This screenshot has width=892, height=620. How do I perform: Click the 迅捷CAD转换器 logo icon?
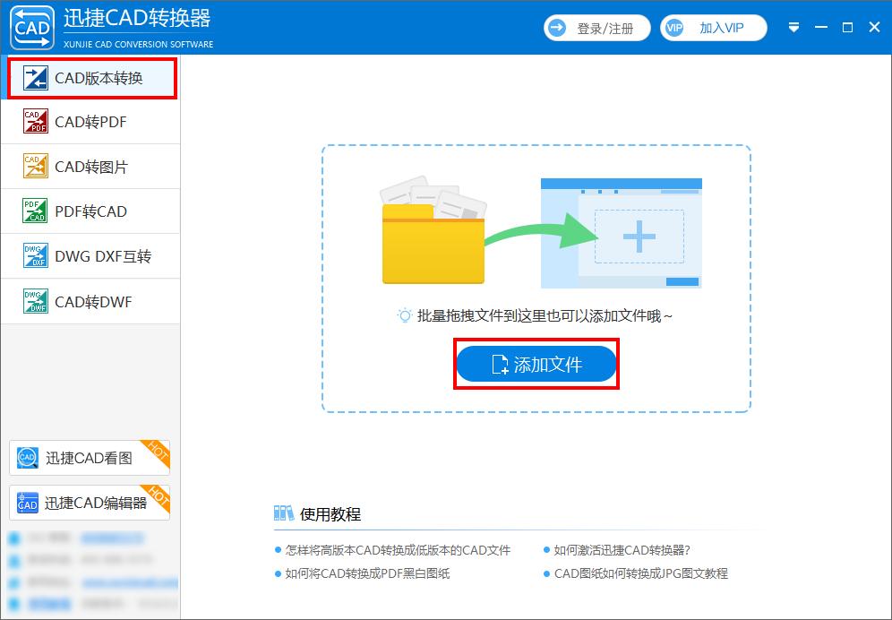[31, 27]
